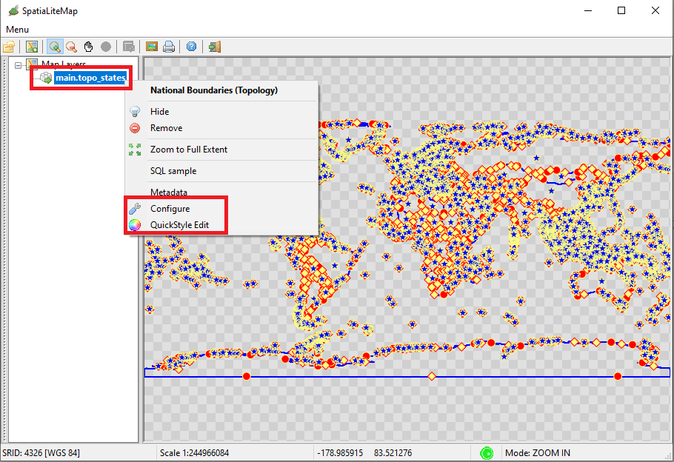Select the Pan hand tool
Screen dimensions: 674x462
click(89, 47)
